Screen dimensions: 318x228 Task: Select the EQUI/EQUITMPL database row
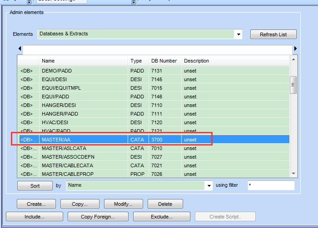[x=61, y=88]
